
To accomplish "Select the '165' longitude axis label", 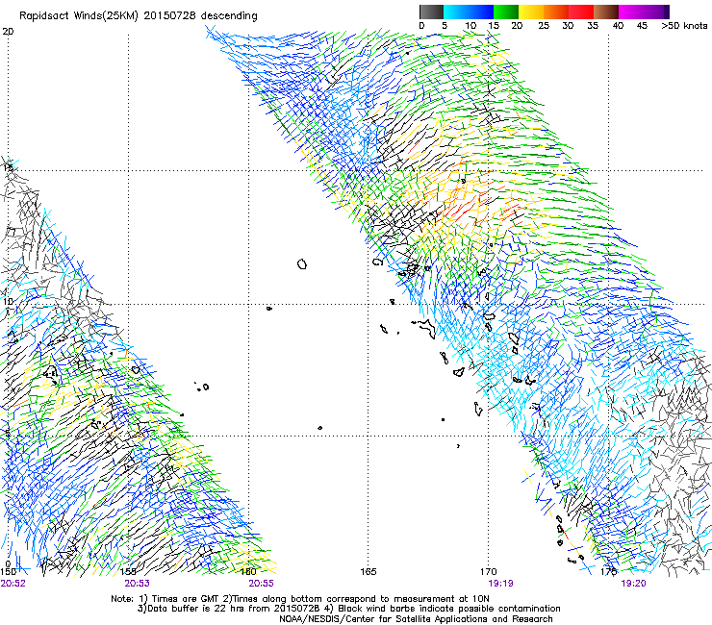I will pos(369,571).
